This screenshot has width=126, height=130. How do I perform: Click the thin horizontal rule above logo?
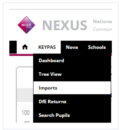[61, 9]
